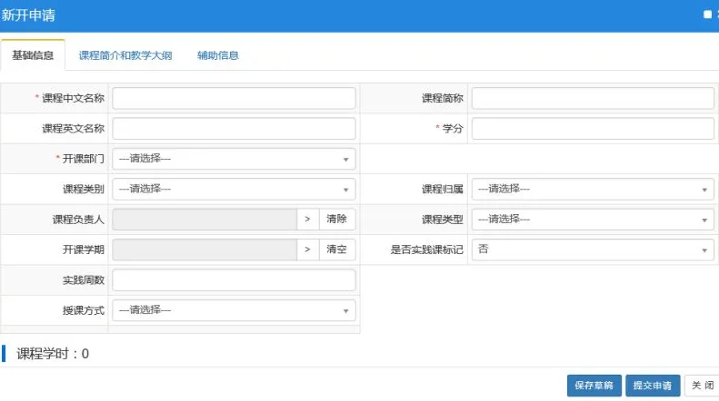Click 清空 beside 开课学期
This screenshot has height=401, width=719.
coord(337,249)
